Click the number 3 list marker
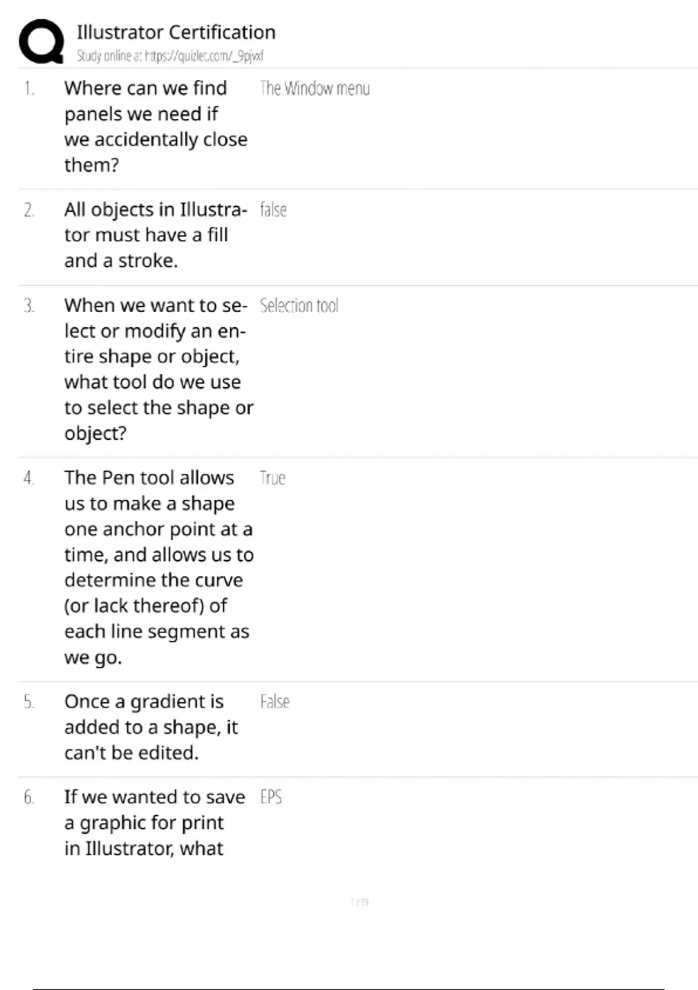Image resolution: width=698 pixels, height=990 pixels. click(x=29, y=306)
